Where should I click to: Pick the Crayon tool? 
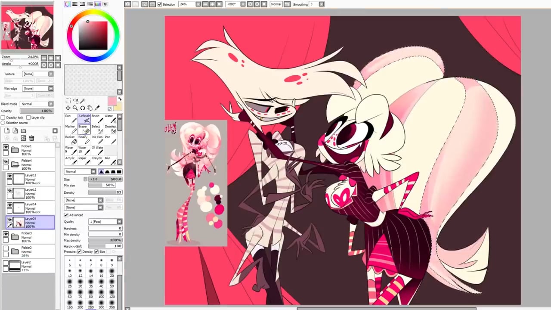click(97, 160)
